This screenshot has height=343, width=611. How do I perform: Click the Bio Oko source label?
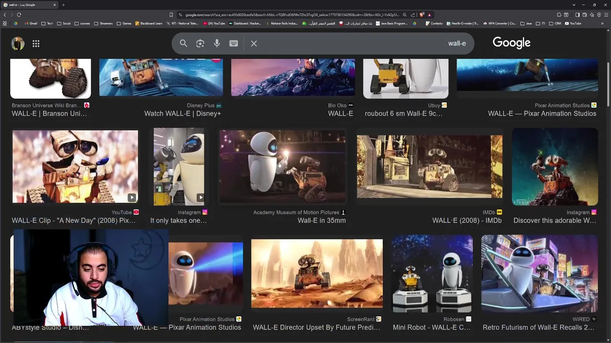(337, 105)
